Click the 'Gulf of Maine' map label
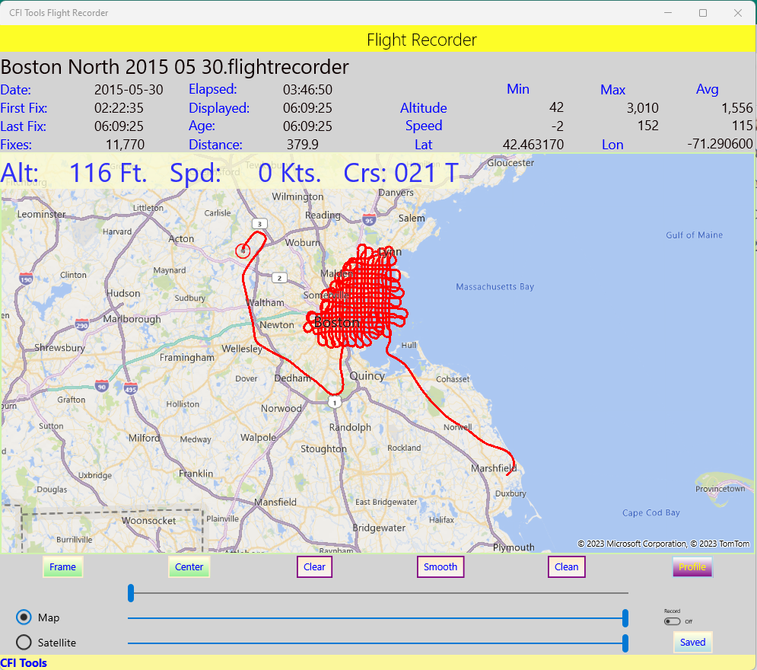Image resolution: width=757 pixels, height=670 pixels. 695,234
